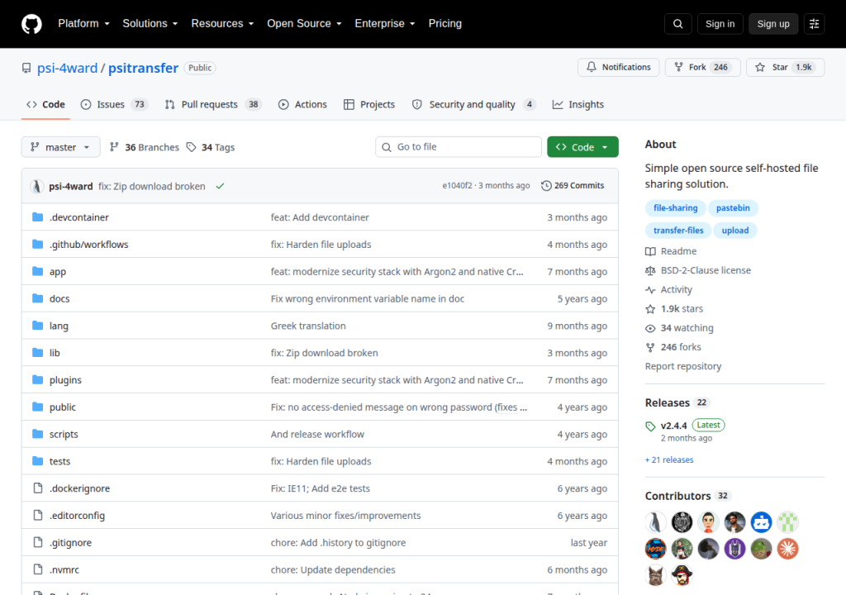Screen dimensions: 846x595
Task: Open the .github/workflows folder name
Action: [x=89, y=245]
